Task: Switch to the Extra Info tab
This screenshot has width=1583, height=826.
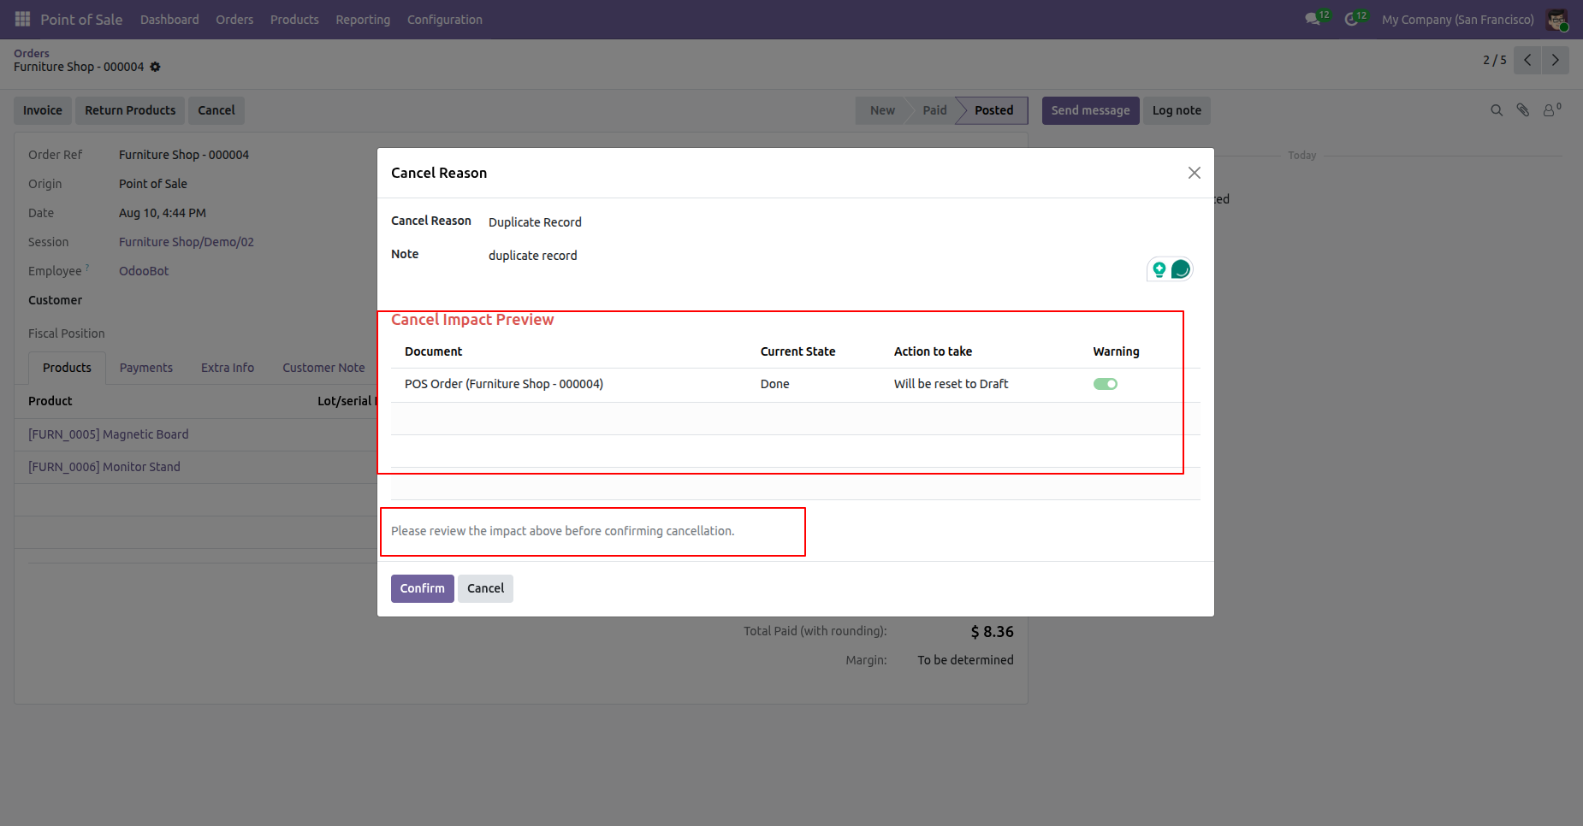Action: [228, 368]
